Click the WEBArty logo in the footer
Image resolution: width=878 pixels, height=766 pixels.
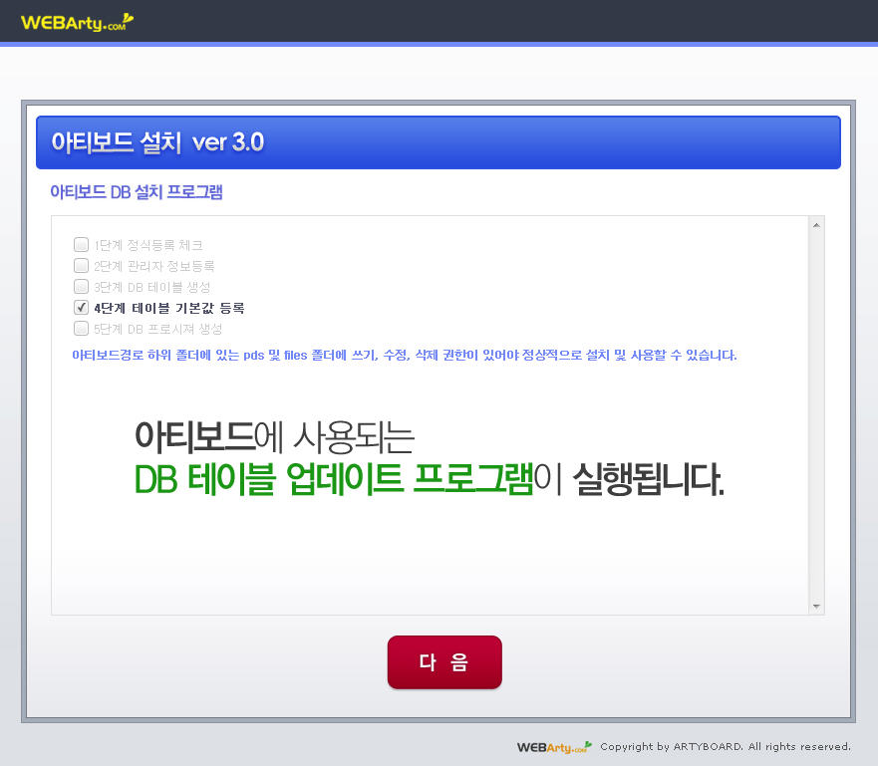(x=554, y=747)
